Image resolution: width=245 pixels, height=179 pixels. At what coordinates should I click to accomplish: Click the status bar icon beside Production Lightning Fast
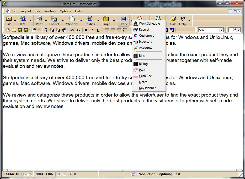[133, 174]
